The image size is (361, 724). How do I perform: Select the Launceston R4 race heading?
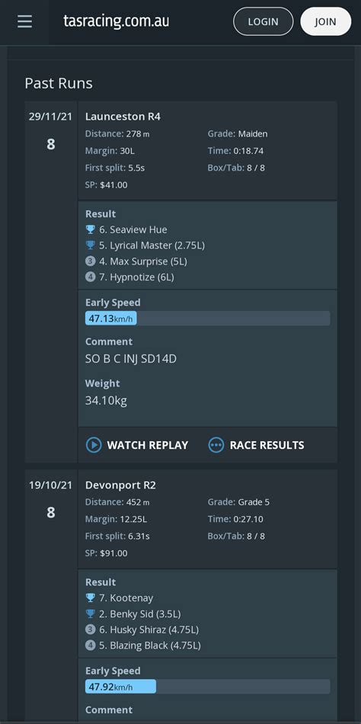click(x=123, y=117)
